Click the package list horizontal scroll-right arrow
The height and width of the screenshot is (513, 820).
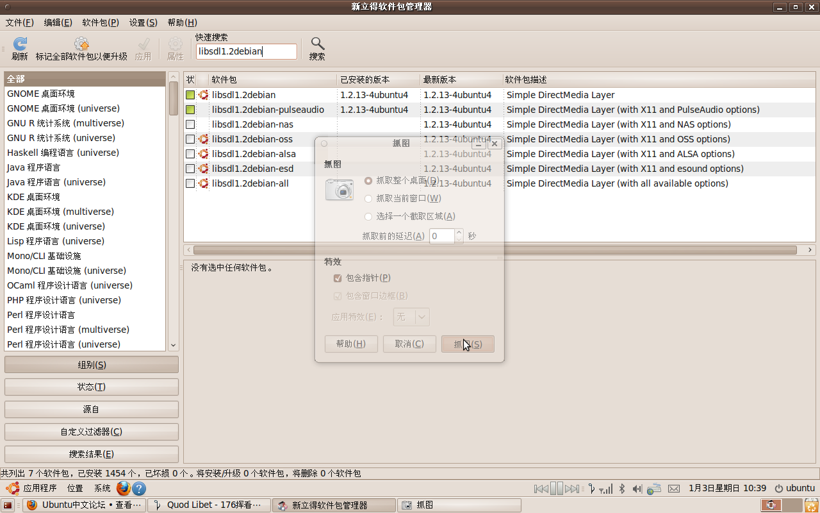pyautogui.click(x=810, y=250)
